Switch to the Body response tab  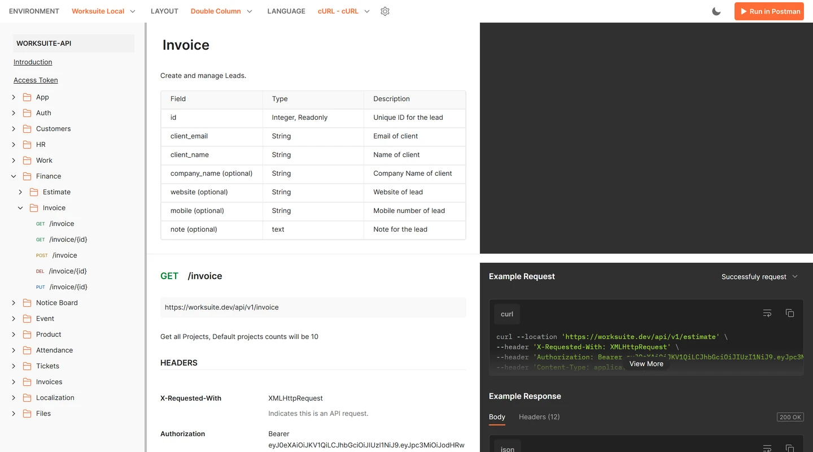(x=497, y=417)
